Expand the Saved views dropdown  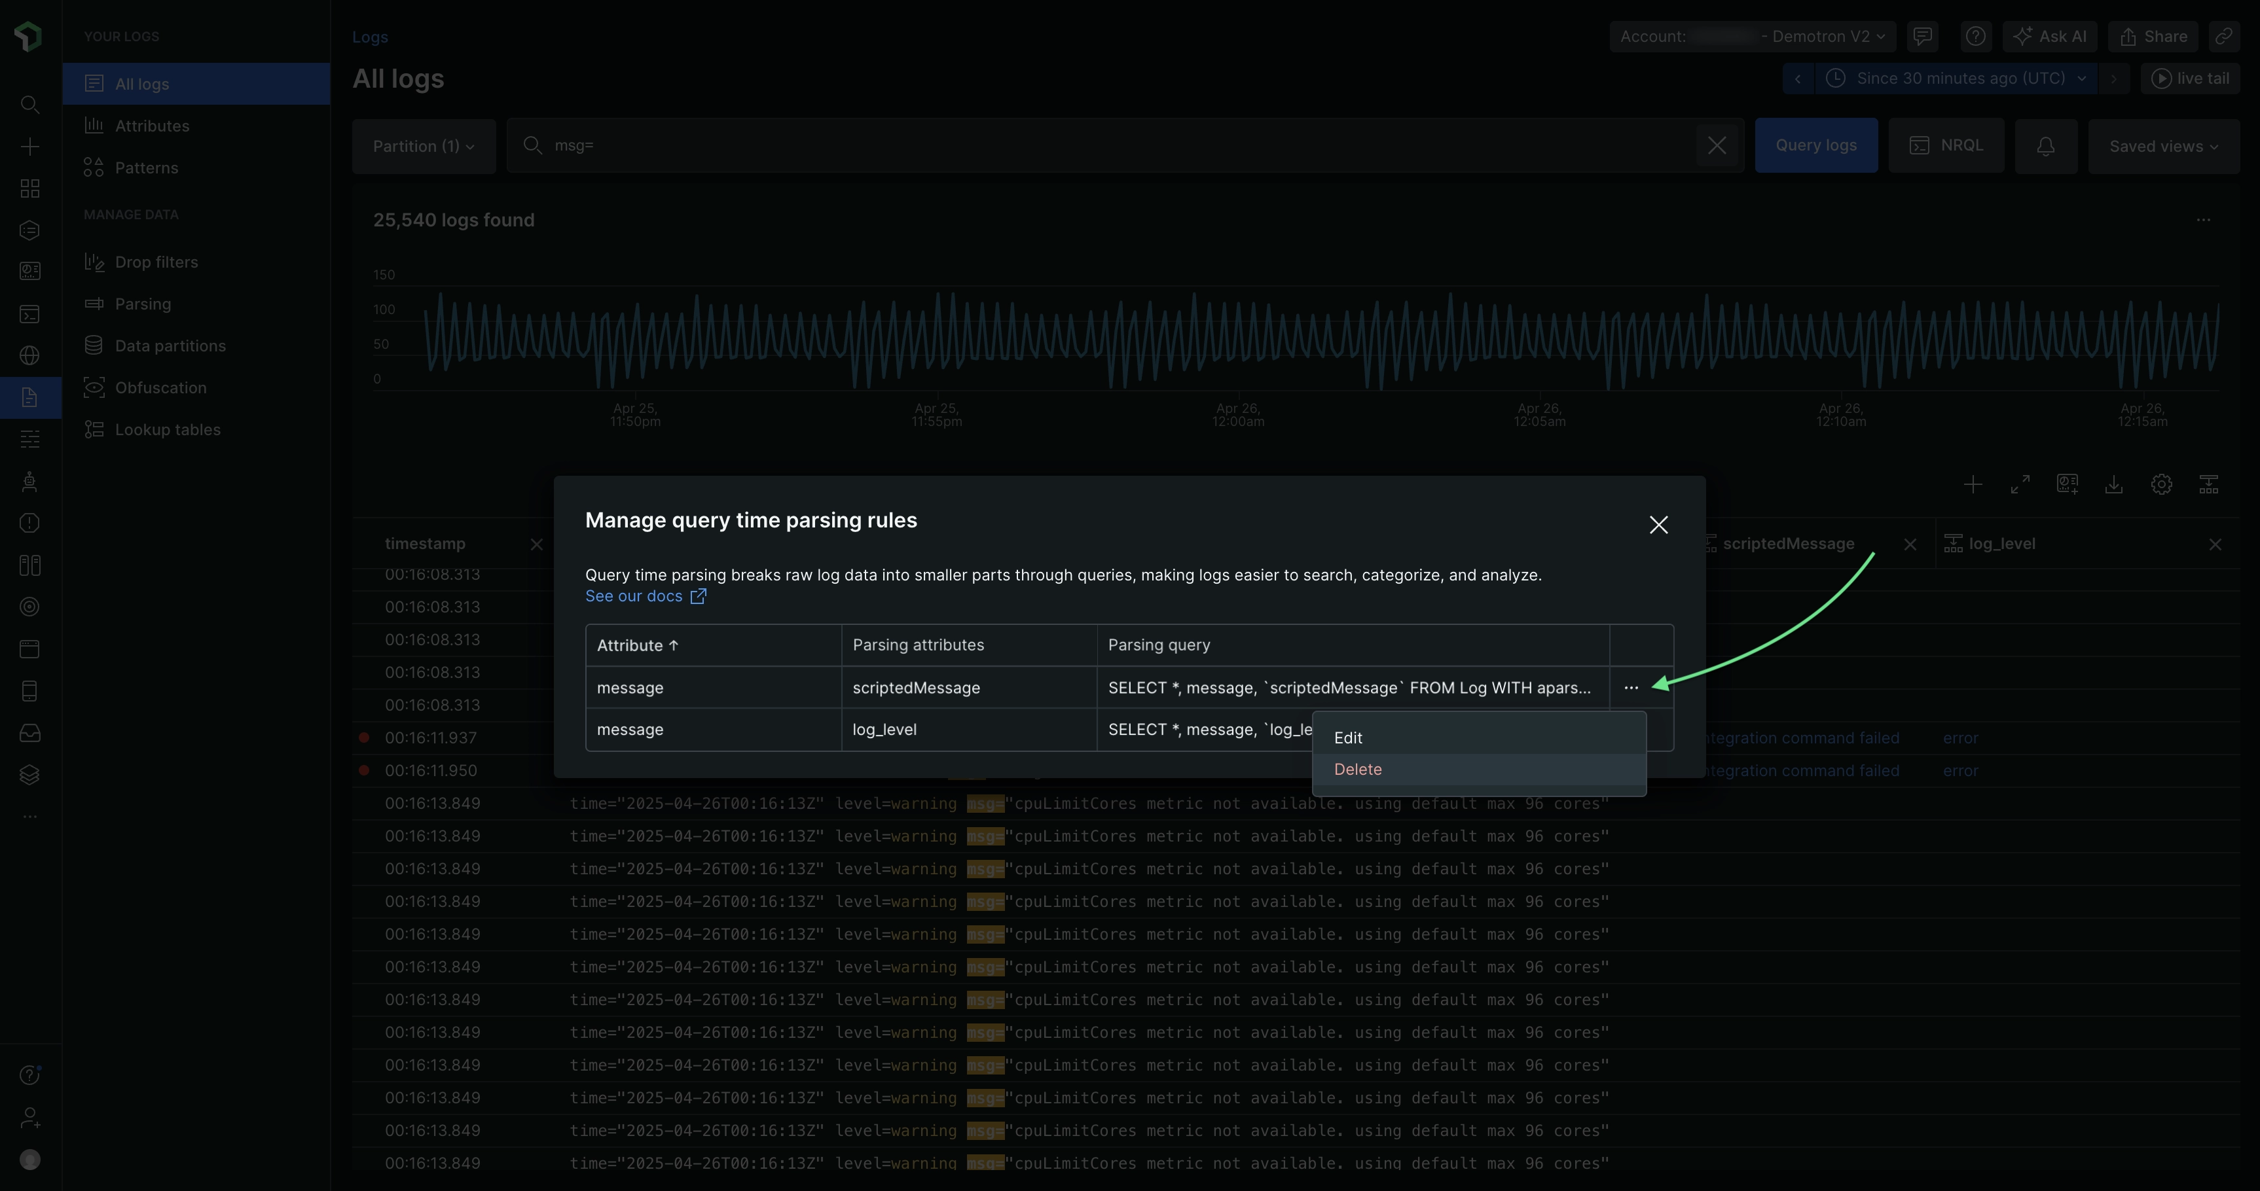[2162, 147]
